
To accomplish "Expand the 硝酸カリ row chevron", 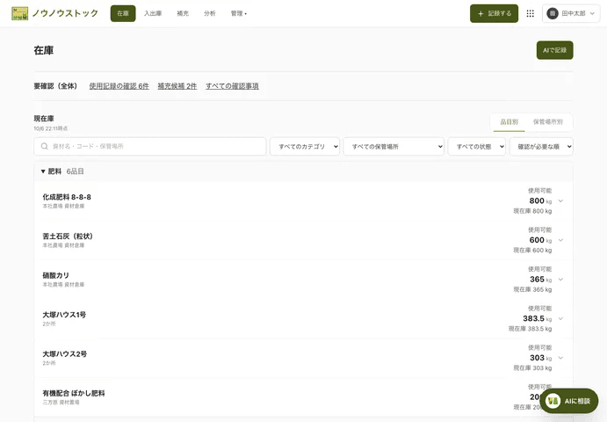I will (560, 280).
